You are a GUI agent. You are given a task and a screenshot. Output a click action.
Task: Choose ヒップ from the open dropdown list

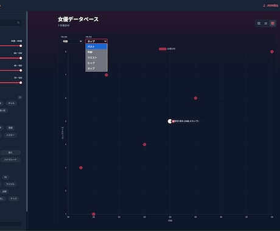96,63
